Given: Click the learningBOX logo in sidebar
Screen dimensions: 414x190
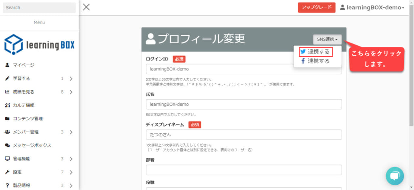Looking at the screenshot, I should point(39,45).
